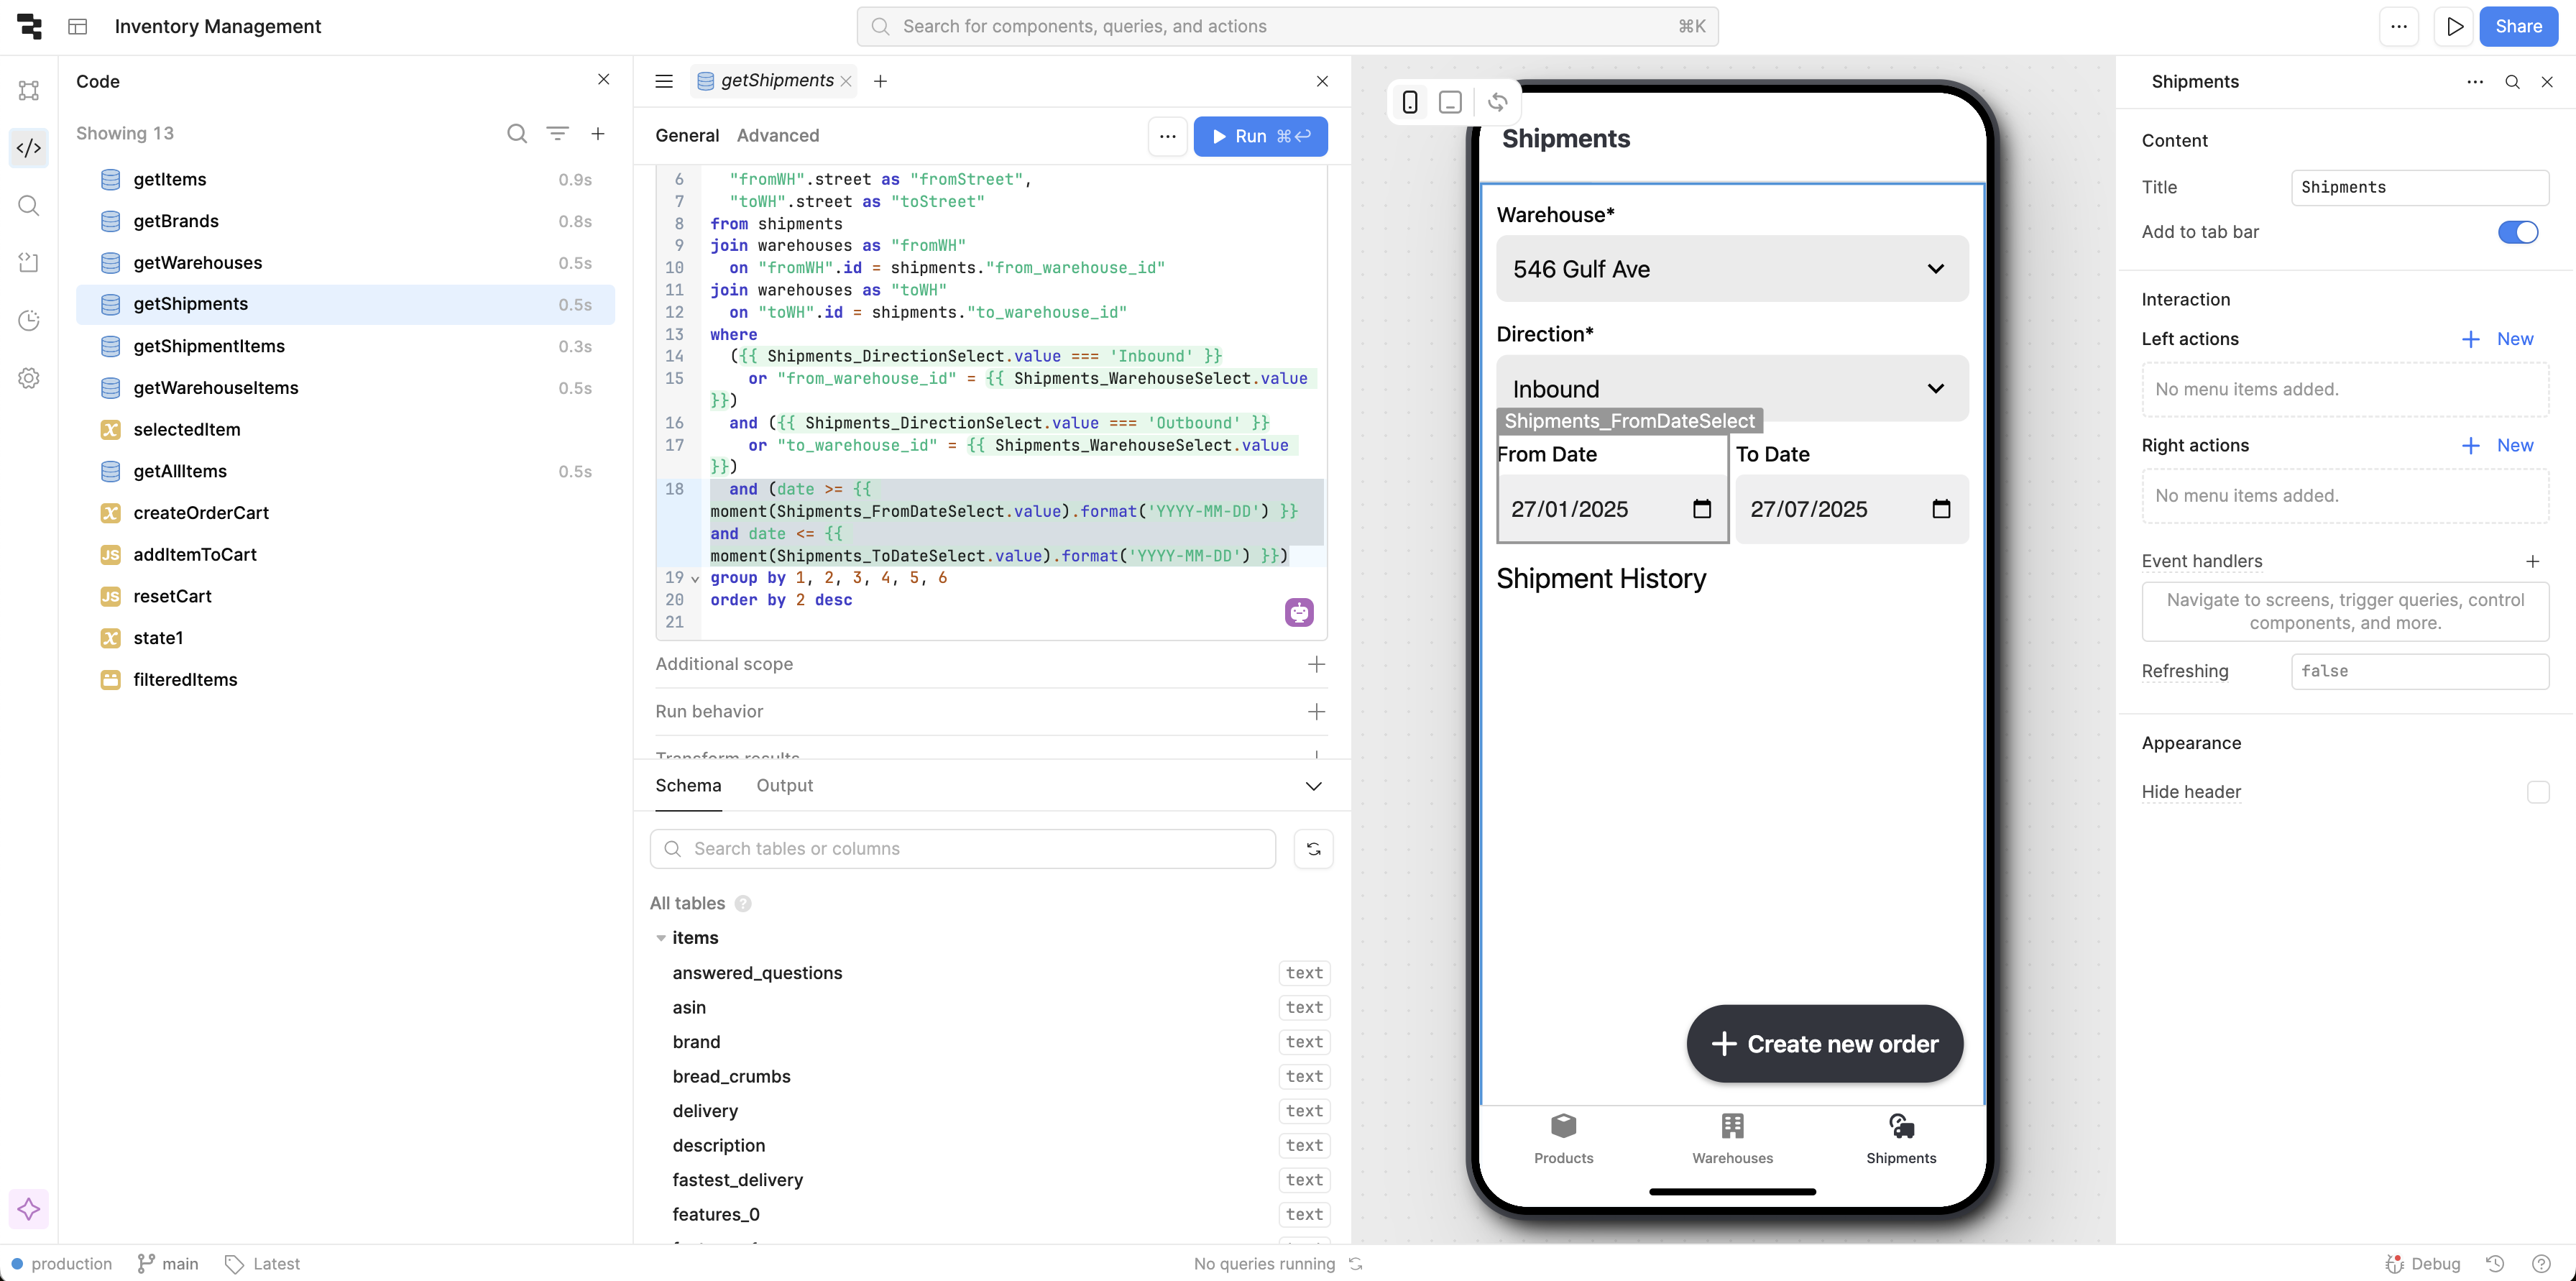Open query list hamburger menu

tap(664, 81)
